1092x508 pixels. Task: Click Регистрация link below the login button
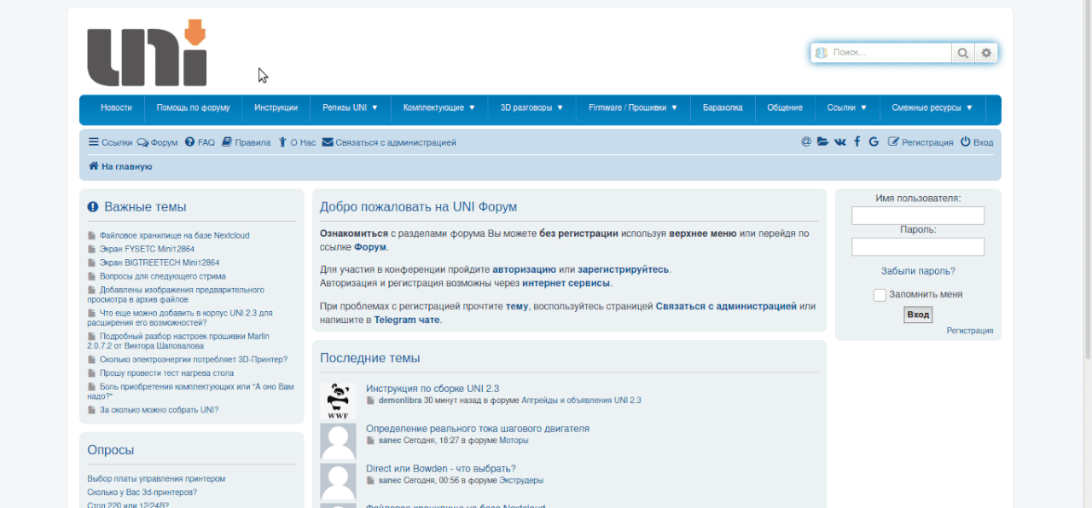[x=970, y=331]
